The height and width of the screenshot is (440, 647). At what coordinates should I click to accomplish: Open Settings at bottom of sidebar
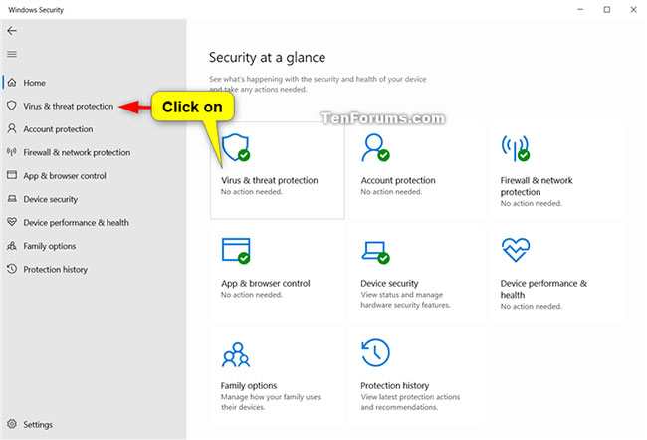click(x=38, y=424)
